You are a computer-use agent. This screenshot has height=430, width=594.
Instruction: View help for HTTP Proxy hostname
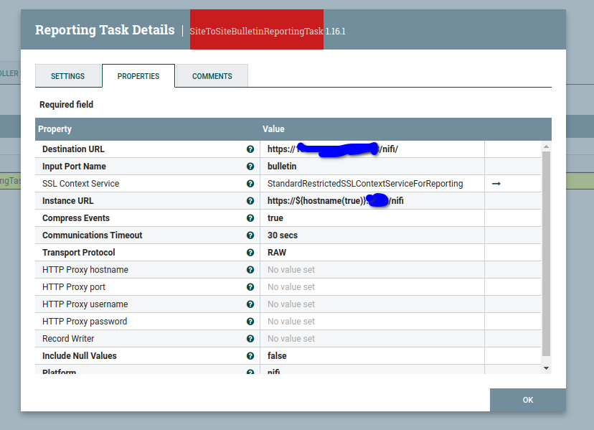point(250,269)
